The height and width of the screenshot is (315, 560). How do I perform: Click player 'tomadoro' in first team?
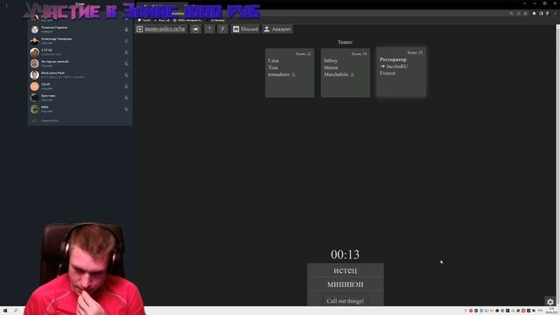click(x=279, y=74)
